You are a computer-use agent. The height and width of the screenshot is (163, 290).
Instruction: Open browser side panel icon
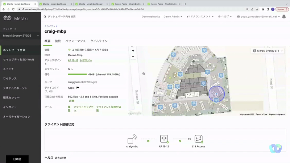(268, 9)
